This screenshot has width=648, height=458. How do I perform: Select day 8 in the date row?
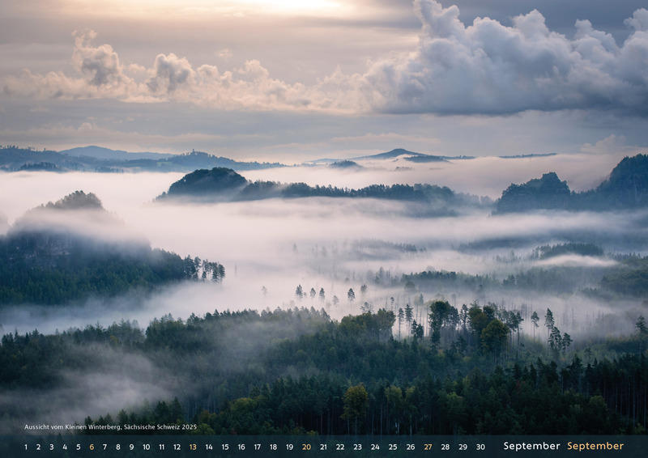[x=118, y=447]
